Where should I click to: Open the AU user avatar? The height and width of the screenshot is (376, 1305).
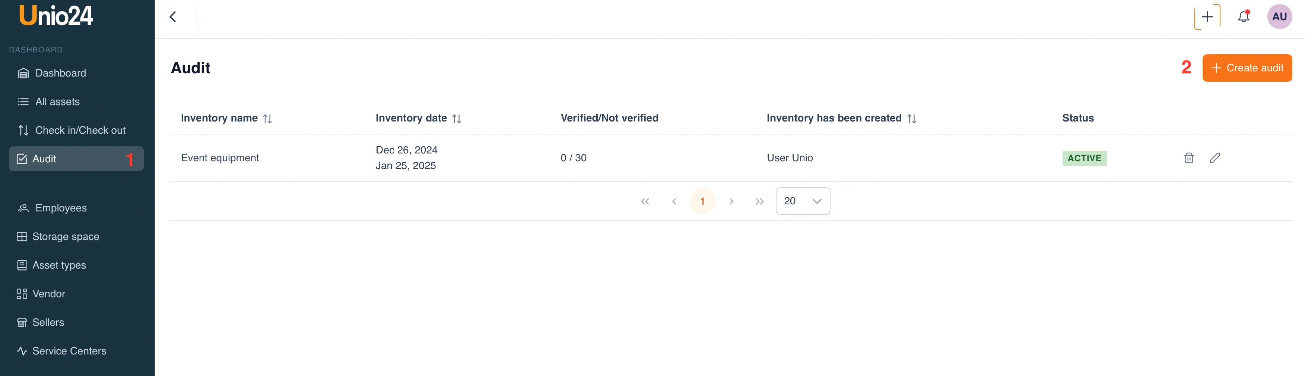pos(1279,17)
